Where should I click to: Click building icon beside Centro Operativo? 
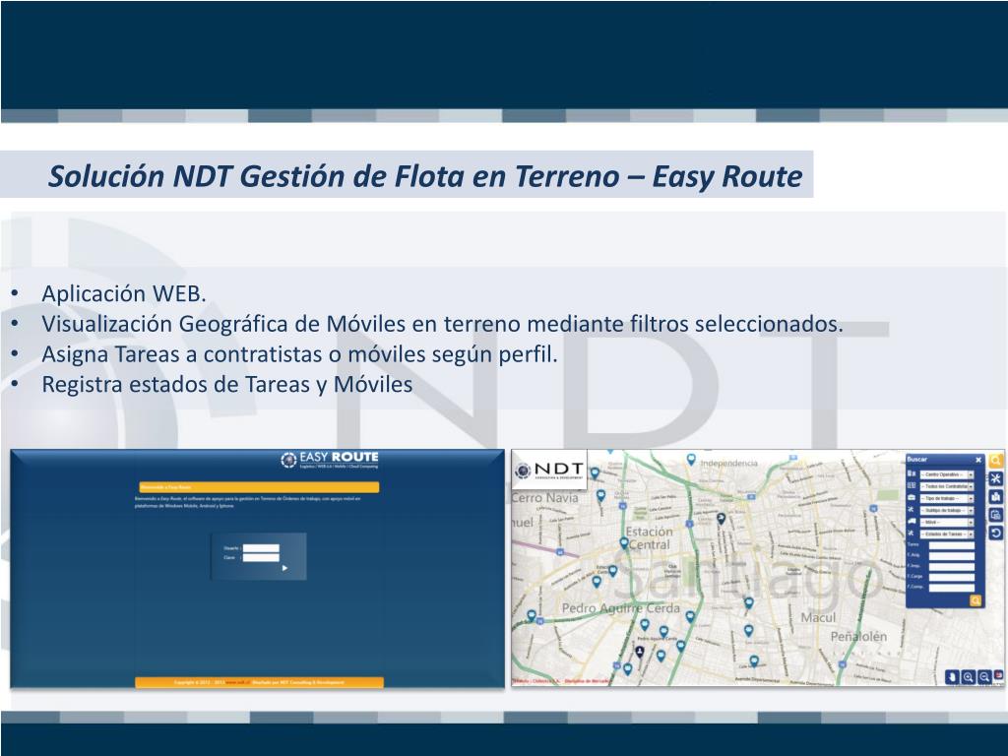[912, 473]
